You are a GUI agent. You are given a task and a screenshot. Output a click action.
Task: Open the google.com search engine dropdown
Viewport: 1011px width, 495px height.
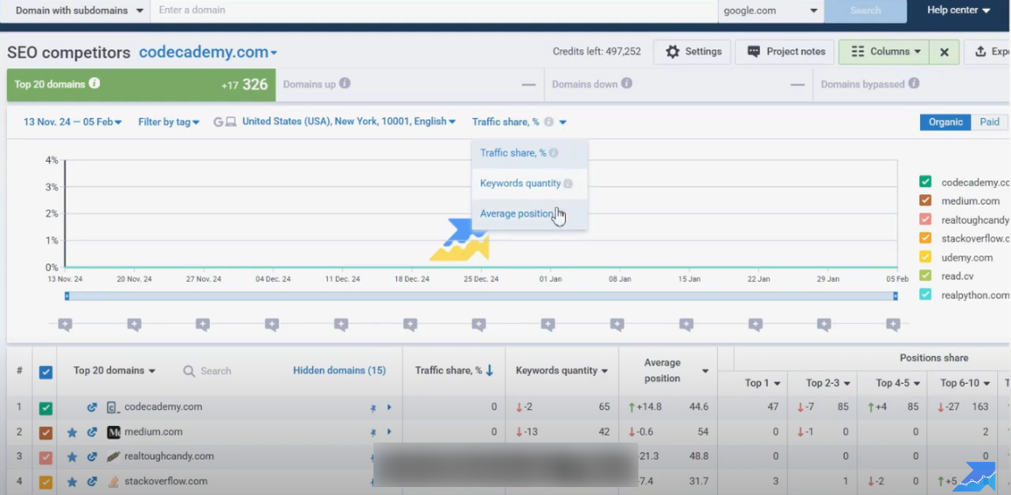pos(771,11)
